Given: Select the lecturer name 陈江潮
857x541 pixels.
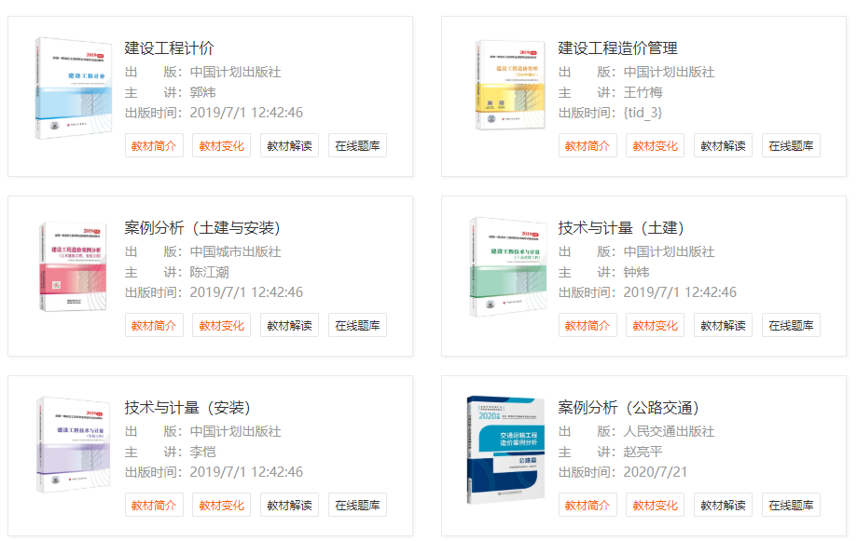Looking at the screenshot, I should coord(209,272).
